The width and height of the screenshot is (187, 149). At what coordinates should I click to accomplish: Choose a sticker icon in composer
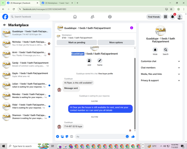point(67,137)
